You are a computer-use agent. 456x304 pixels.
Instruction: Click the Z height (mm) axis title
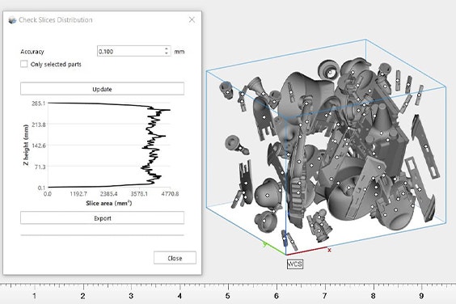pos(26,145)
